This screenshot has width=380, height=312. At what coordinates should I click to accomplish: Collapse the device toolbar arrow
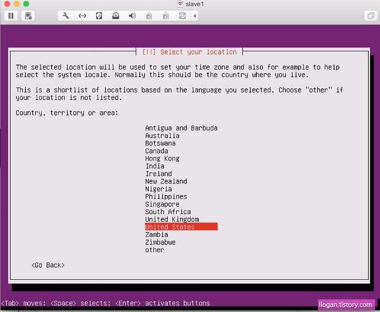click(195, 16)
